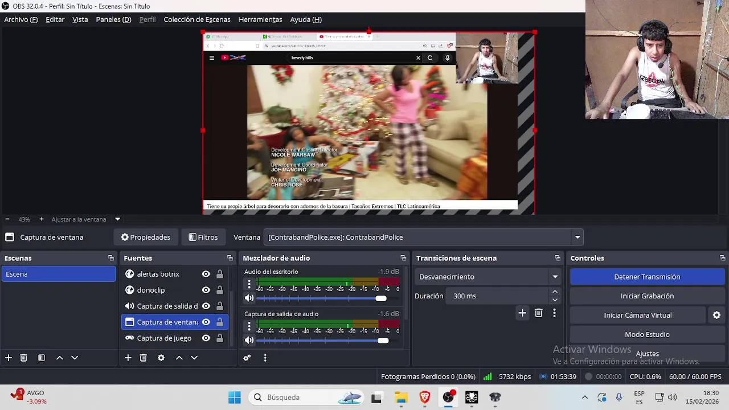This screenshot has width=729, height=410.
Task: Delete selected source with trash icon
Action: tap(144, 358)
